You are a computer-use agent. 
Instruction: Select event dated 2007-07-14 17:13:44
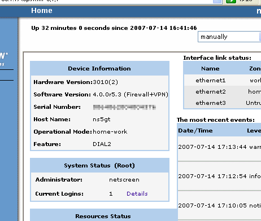pyautogui.click(x=219, y=147)
